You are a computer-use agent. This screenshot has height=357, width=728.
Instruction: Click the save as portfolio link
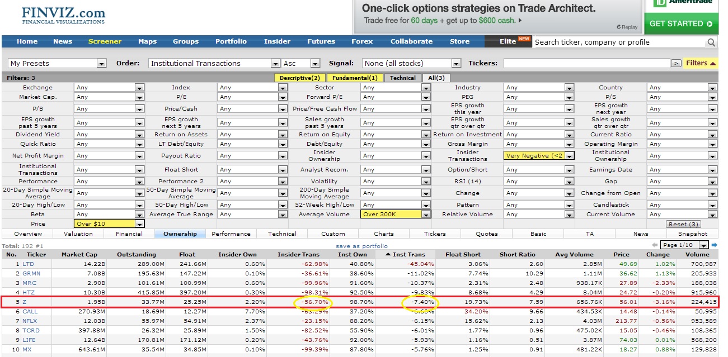coord(363,245)
